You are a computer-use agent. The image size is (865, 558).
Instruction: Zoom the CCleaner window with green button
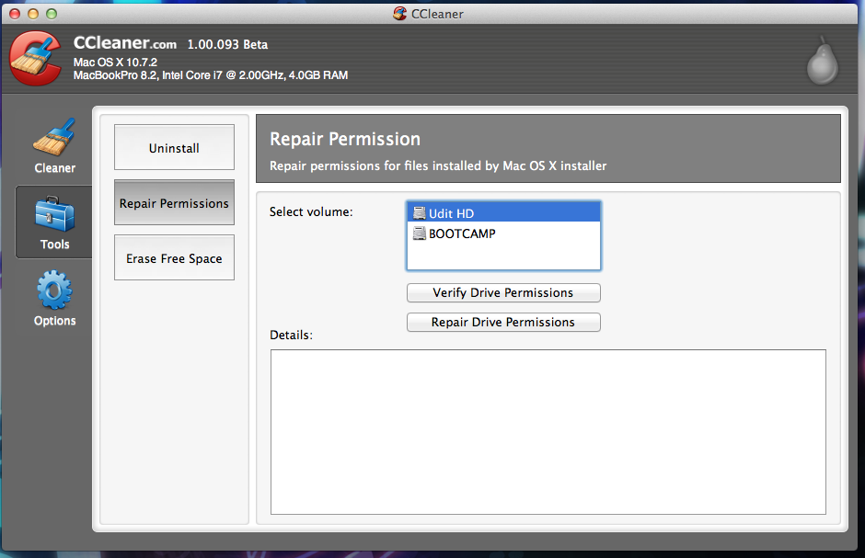[x=52, y=14]
